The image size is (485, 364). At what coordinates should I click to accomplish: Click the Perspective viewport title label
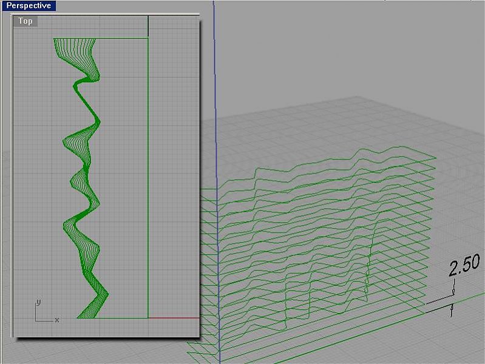pos(29,5)
